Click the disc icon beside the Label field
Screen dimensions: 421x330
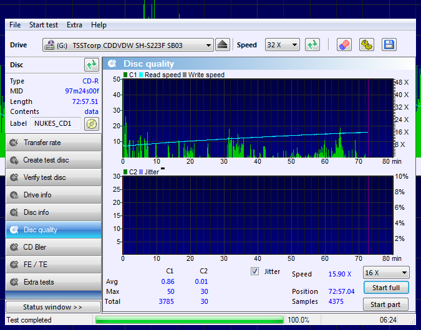coord(92,124)
